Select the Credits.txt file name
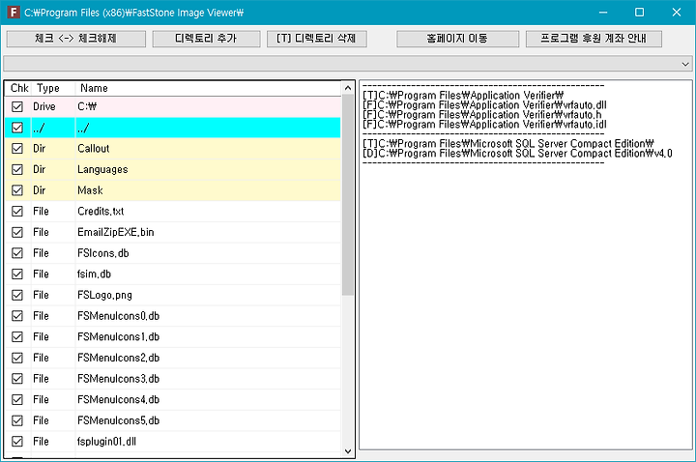 click(101, 212)
